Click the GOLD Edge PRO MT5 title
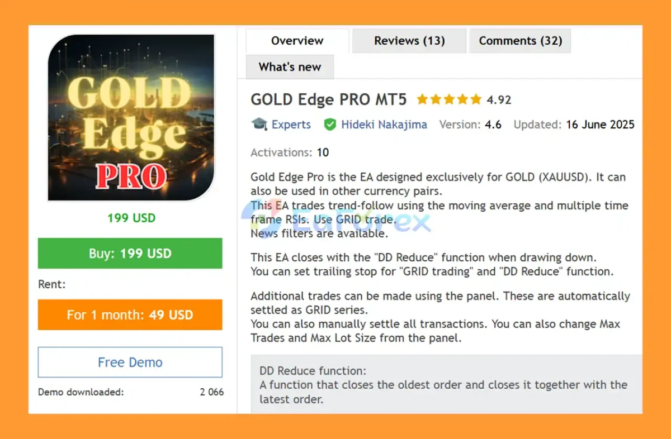Screen dimensions: 671x439 tap(329, 100)
